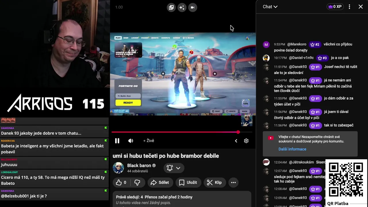Screen dimensions: 368x207
Task: Close the chat panel with the X
Action: (361, 7)
